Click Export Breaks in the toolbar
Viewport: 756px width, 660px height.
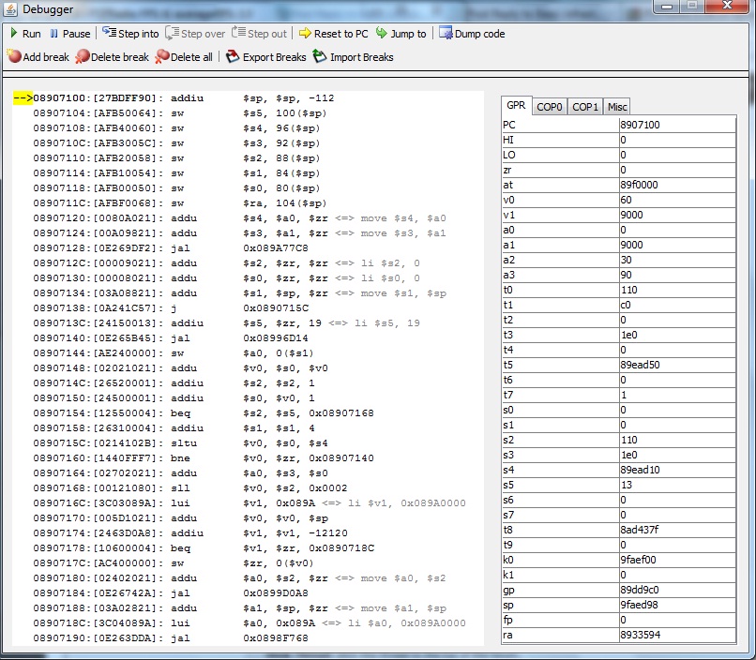tap(266, 57)
